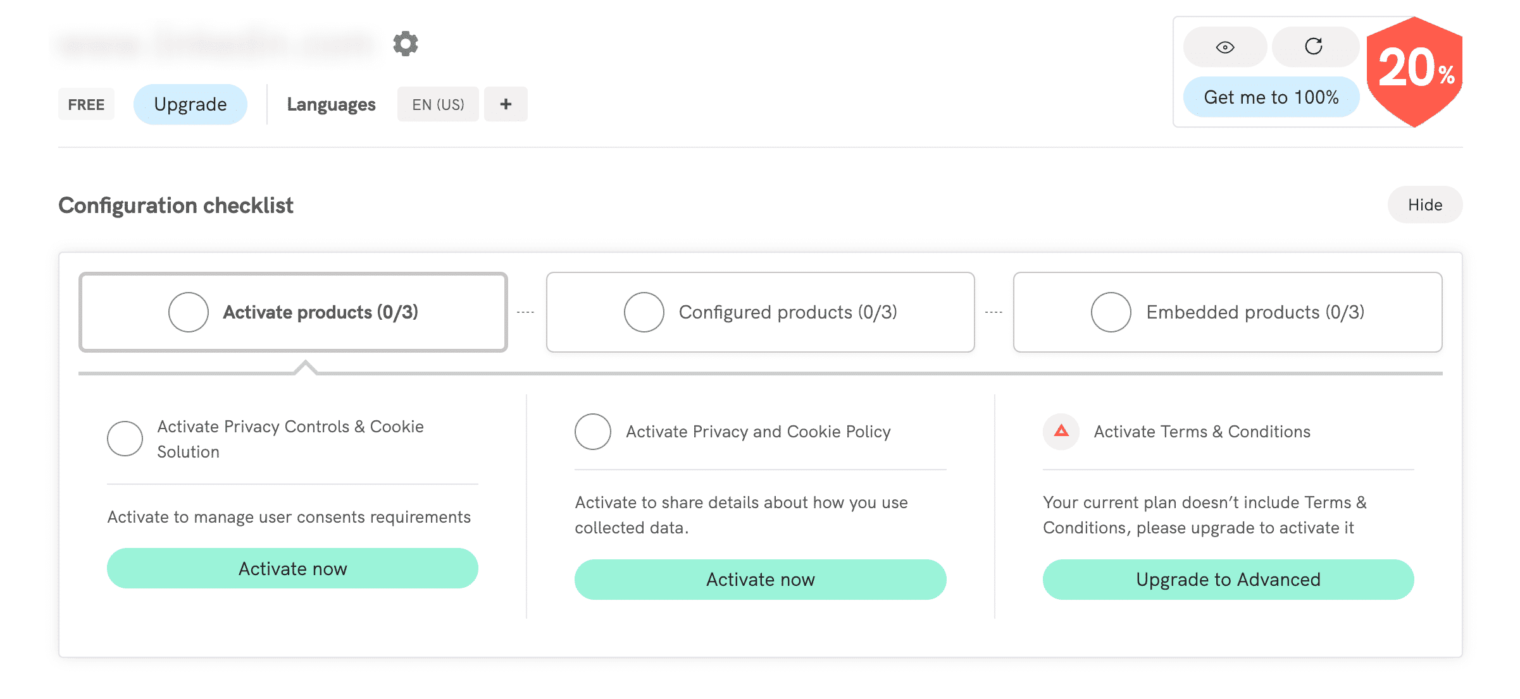1520x699 pixels.
Task: Open the EN (US) language selector
Action: (438, 104)
